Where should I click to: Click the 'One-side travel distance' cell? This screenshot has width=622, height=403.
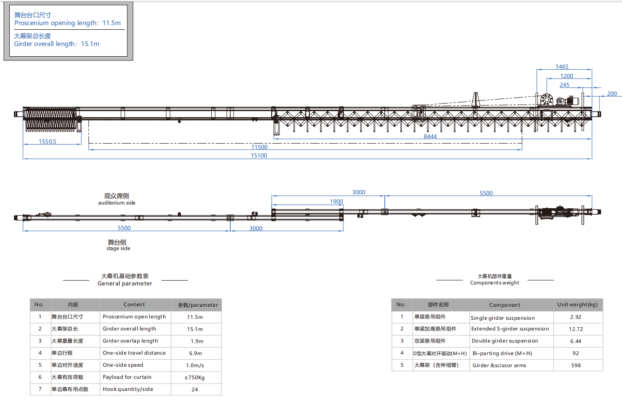tap(134, 353)
